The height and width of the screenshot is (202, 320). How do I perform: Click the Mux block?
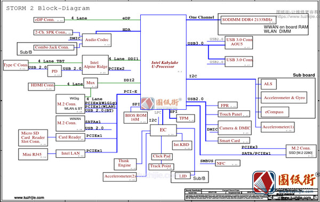(91, 83)
